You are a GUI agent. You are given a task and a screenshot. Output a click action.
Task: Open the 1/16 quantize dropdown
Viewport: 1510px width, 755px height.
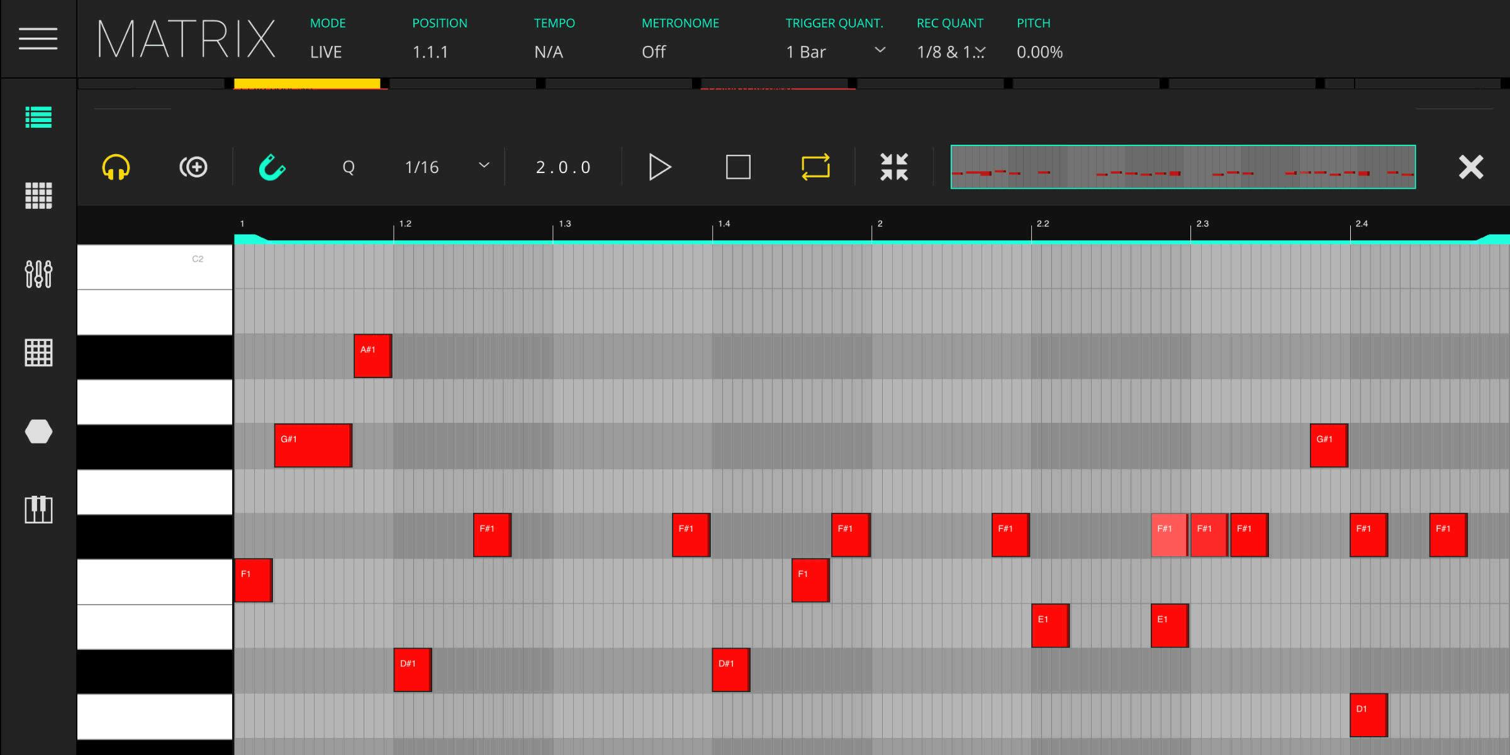483,166
